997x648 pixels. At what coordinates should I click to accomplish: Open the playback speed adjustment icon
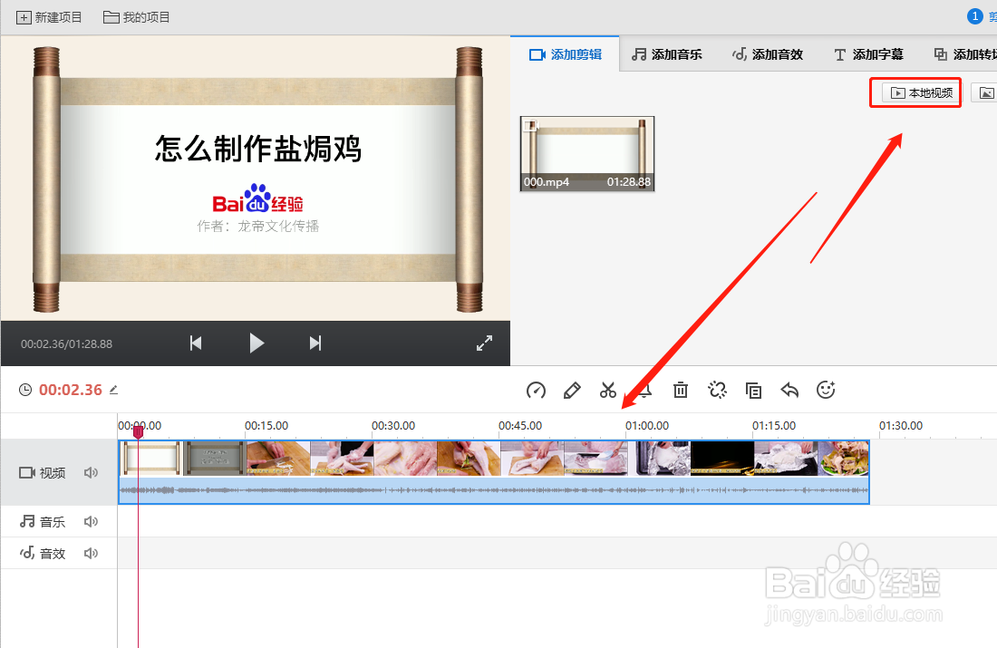click(x=536, y=390)
